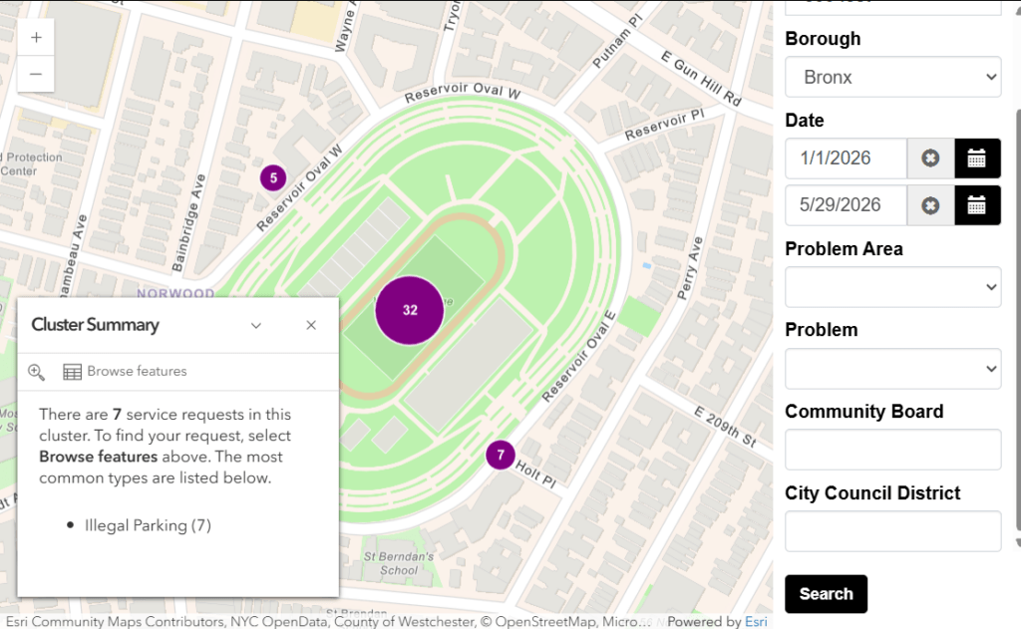Image resolution: width=1021 pixels, height=629 pixels.
Task: Clear the 1/1/2026 start date
Action: tap(930, 158)
